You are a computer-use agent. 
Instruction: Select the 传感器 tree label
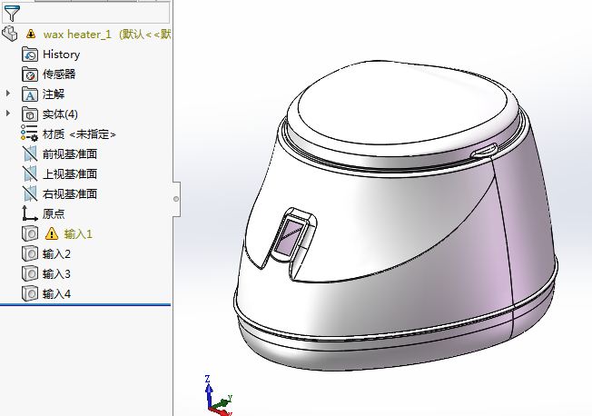[x=59, y=74]
